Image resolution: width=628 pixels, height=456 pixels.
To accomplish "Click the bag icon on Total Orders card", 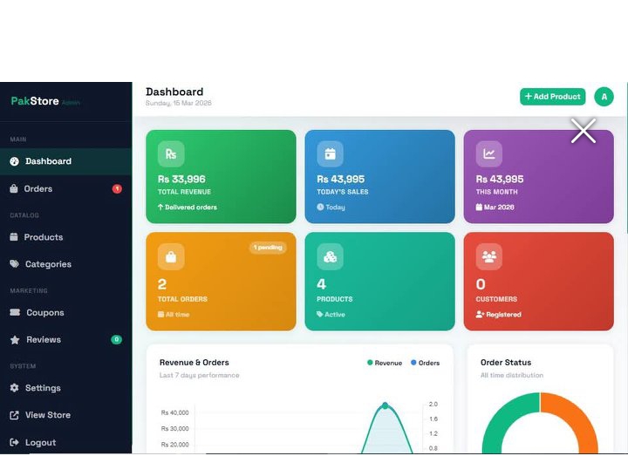I will [x=171, y=256].
